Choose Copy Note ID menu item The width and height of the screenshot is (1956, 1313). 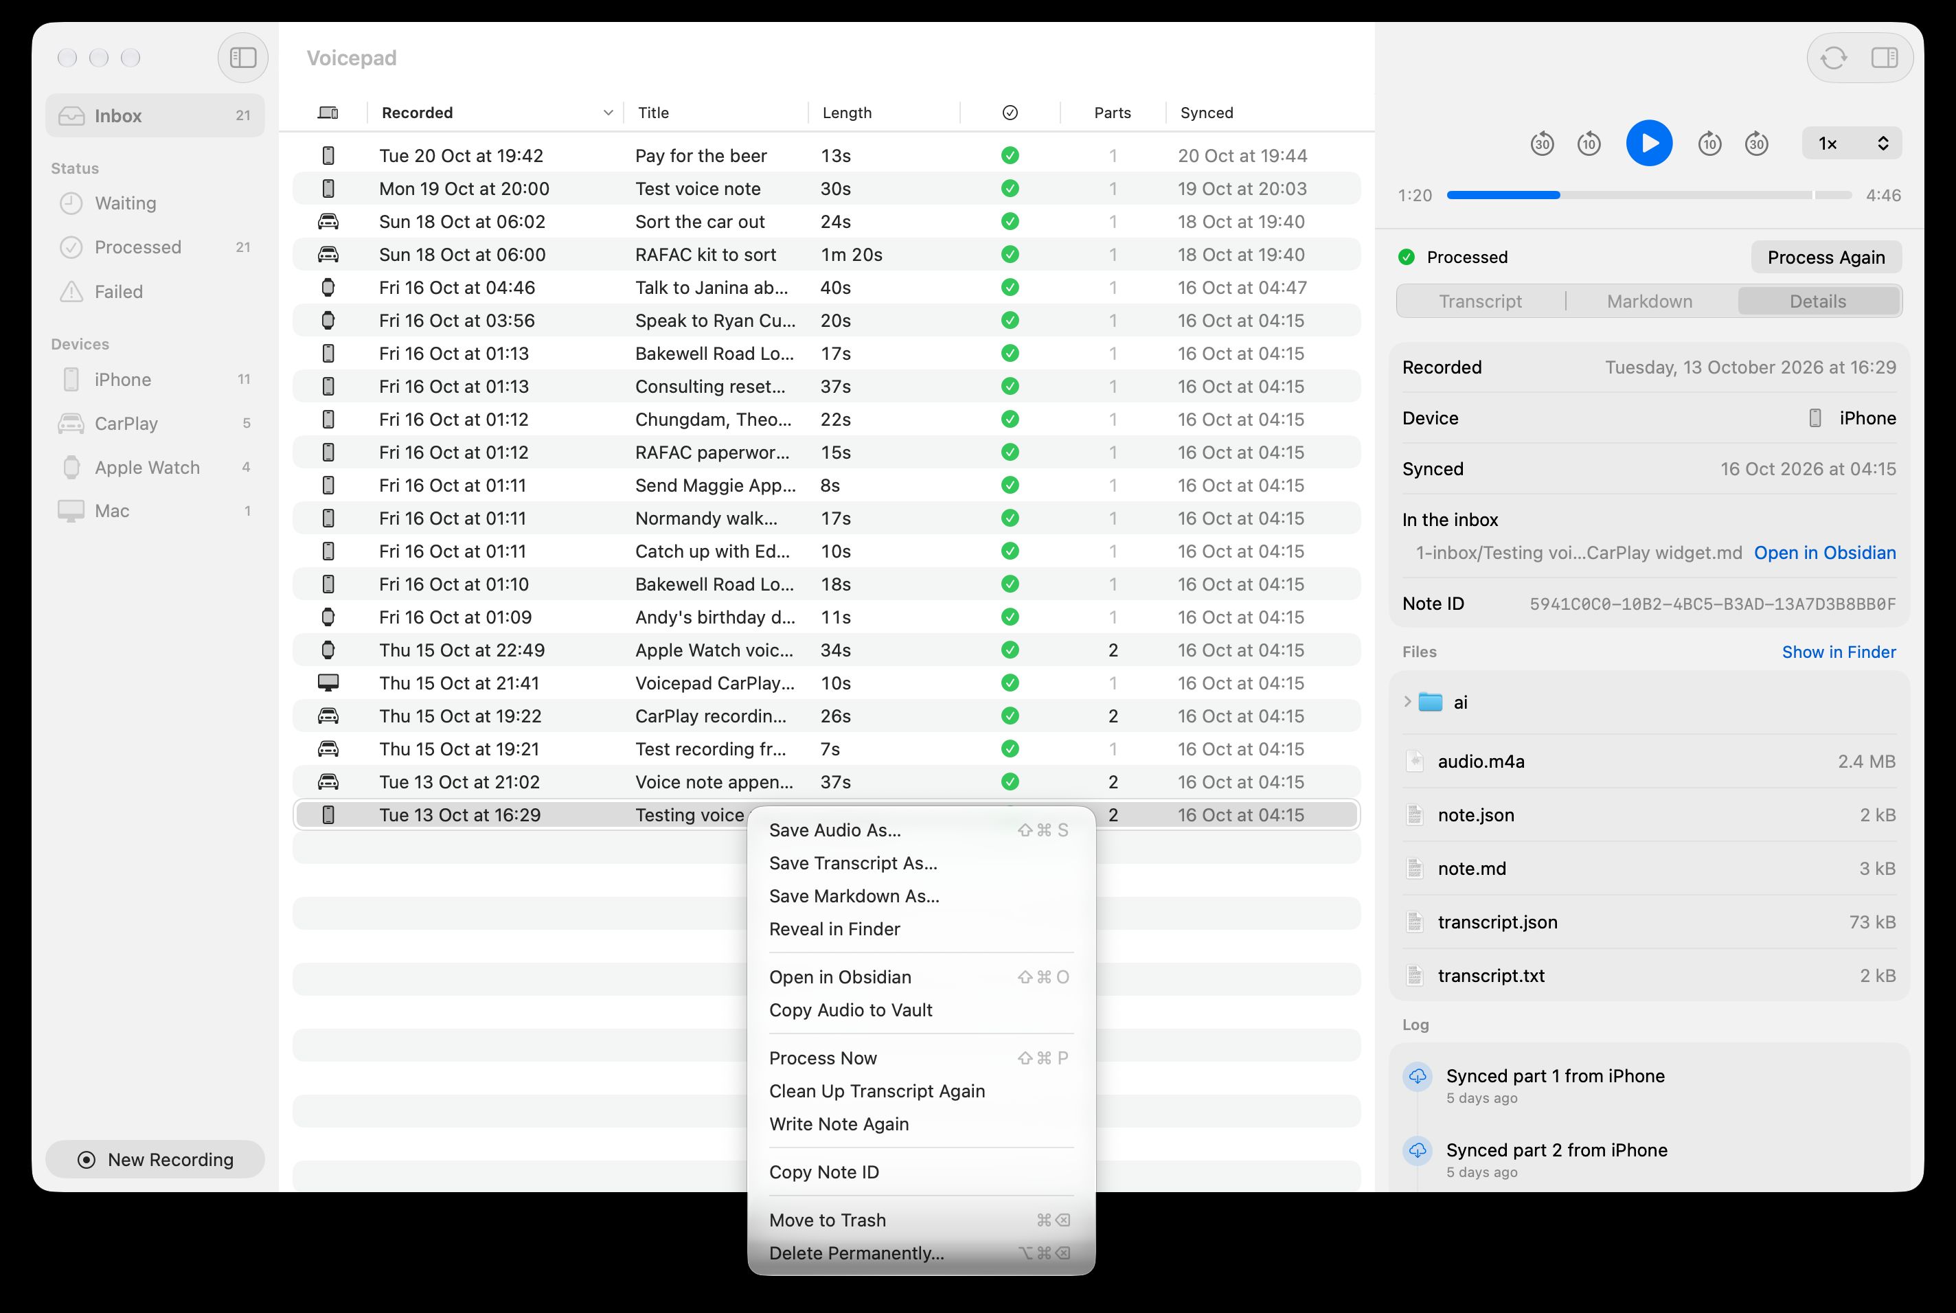click(921, 1172)
